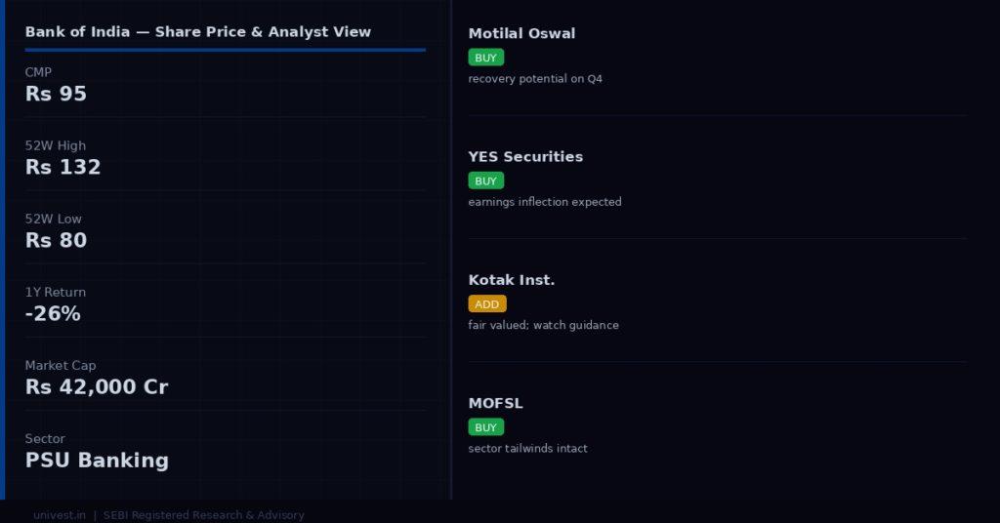Select the note 'earnings inflection expected'
This screenshot has height=523, width=1000.
coord(545,202)
